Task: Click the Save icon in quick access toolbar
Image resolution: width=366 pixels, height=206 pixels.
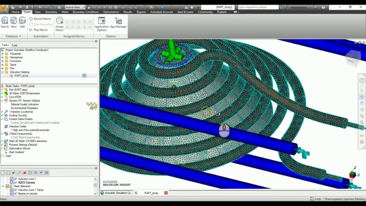Action: (x=32, y=7)
